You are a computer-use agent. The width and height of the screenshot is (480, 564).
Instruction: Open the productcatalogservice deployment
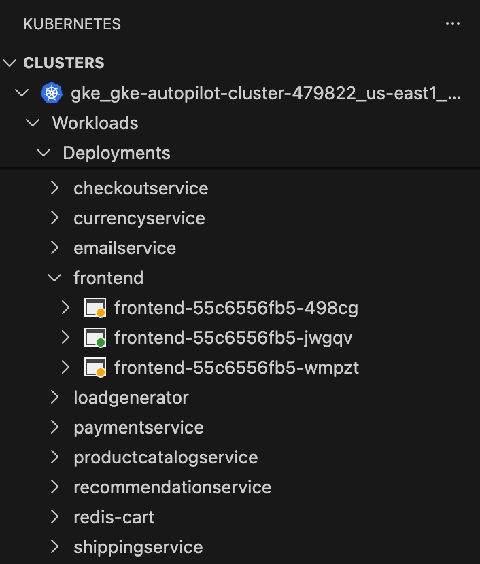[165, 457]
